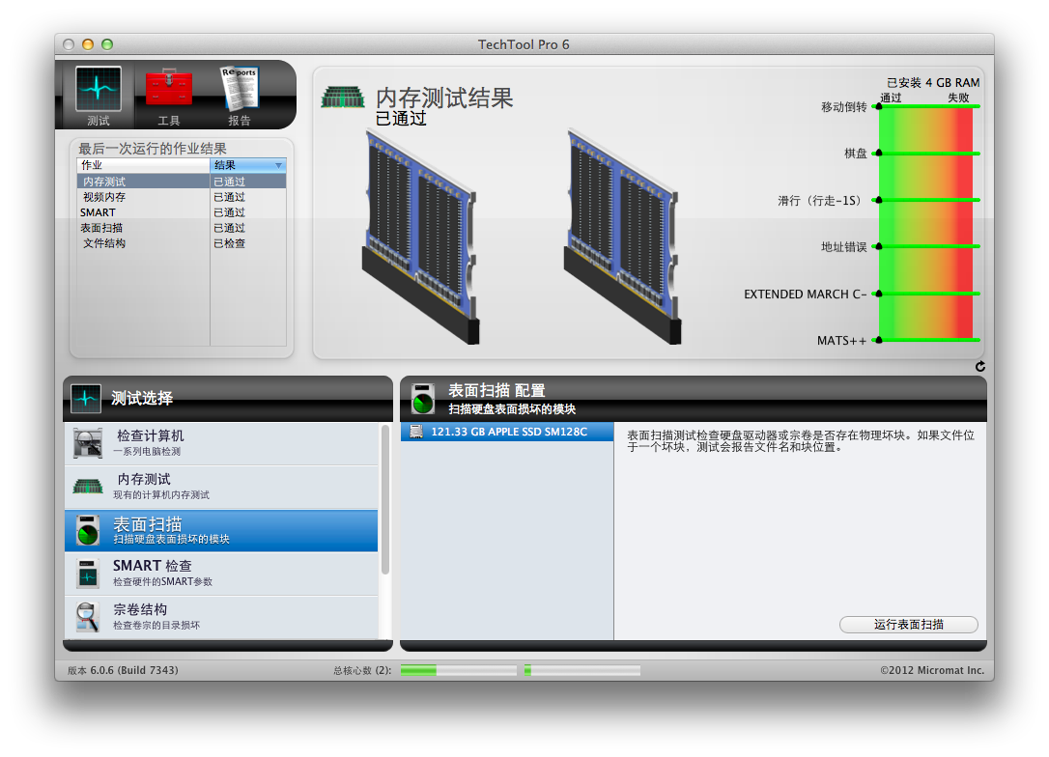Image resolution: width=1049 pixels, height=757 pixels.
Task: Choose 内存测试 in the test selection list
Action: (x=221, y=487)
